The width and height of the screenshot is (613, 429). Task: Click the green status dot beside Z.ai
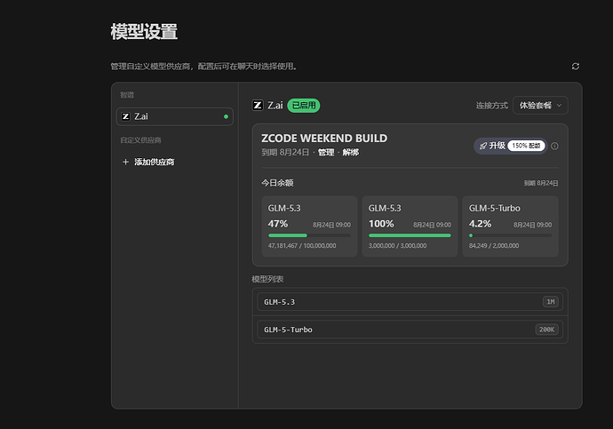click(x=226, y=116)
